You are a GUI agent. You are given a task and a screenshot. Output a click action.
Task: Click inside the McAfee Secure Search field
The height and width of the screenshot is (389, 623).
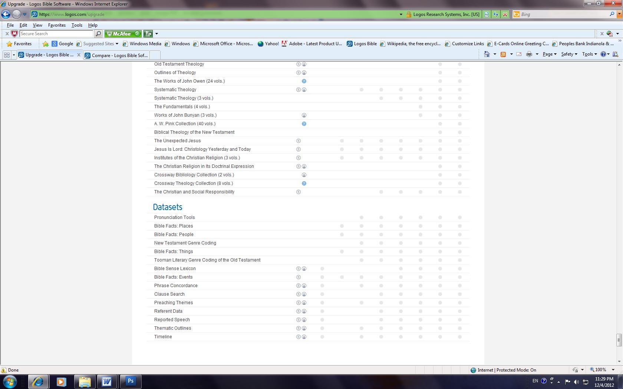pyautogui.click(x=56, y=34)
